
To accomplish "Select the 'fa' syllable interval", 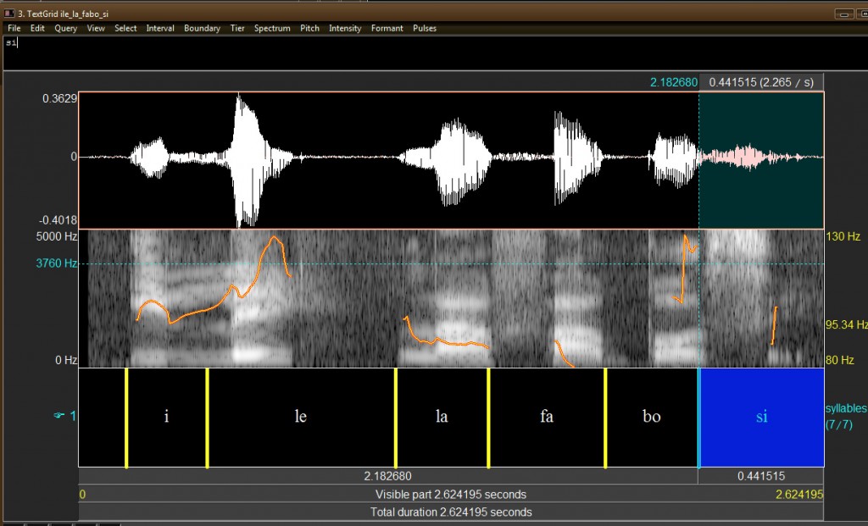I will click(x=547, y=417).
